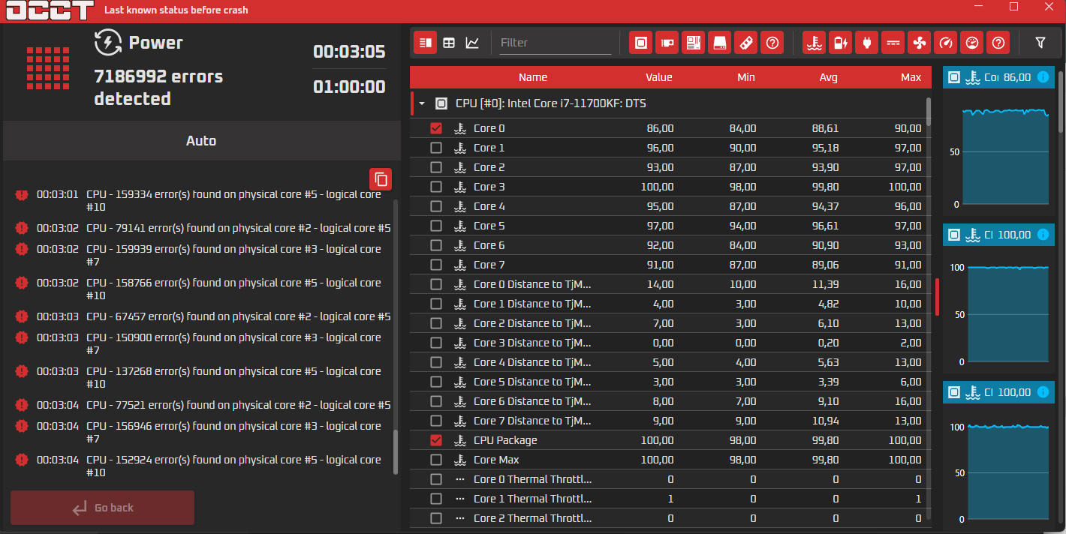Screen dimensions: 1066x534
Task: Enable the Core 7 temperature checkbox
Action: [x=436, y=265]
